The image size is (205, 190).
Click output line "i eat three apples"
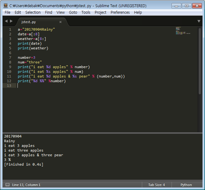tap(24, 150)
